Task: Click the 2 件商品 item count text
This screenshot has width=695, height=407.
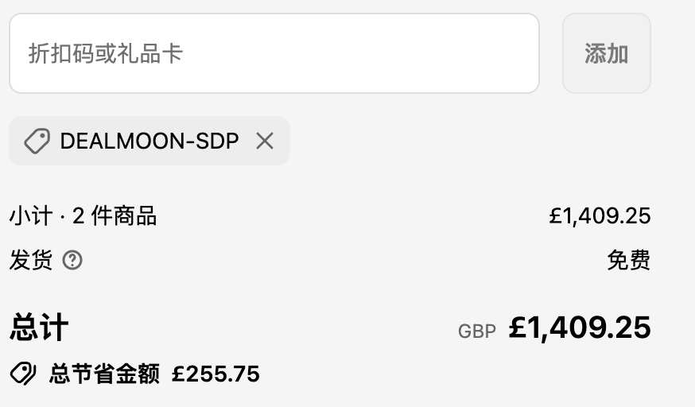Action: coord(115,215)
